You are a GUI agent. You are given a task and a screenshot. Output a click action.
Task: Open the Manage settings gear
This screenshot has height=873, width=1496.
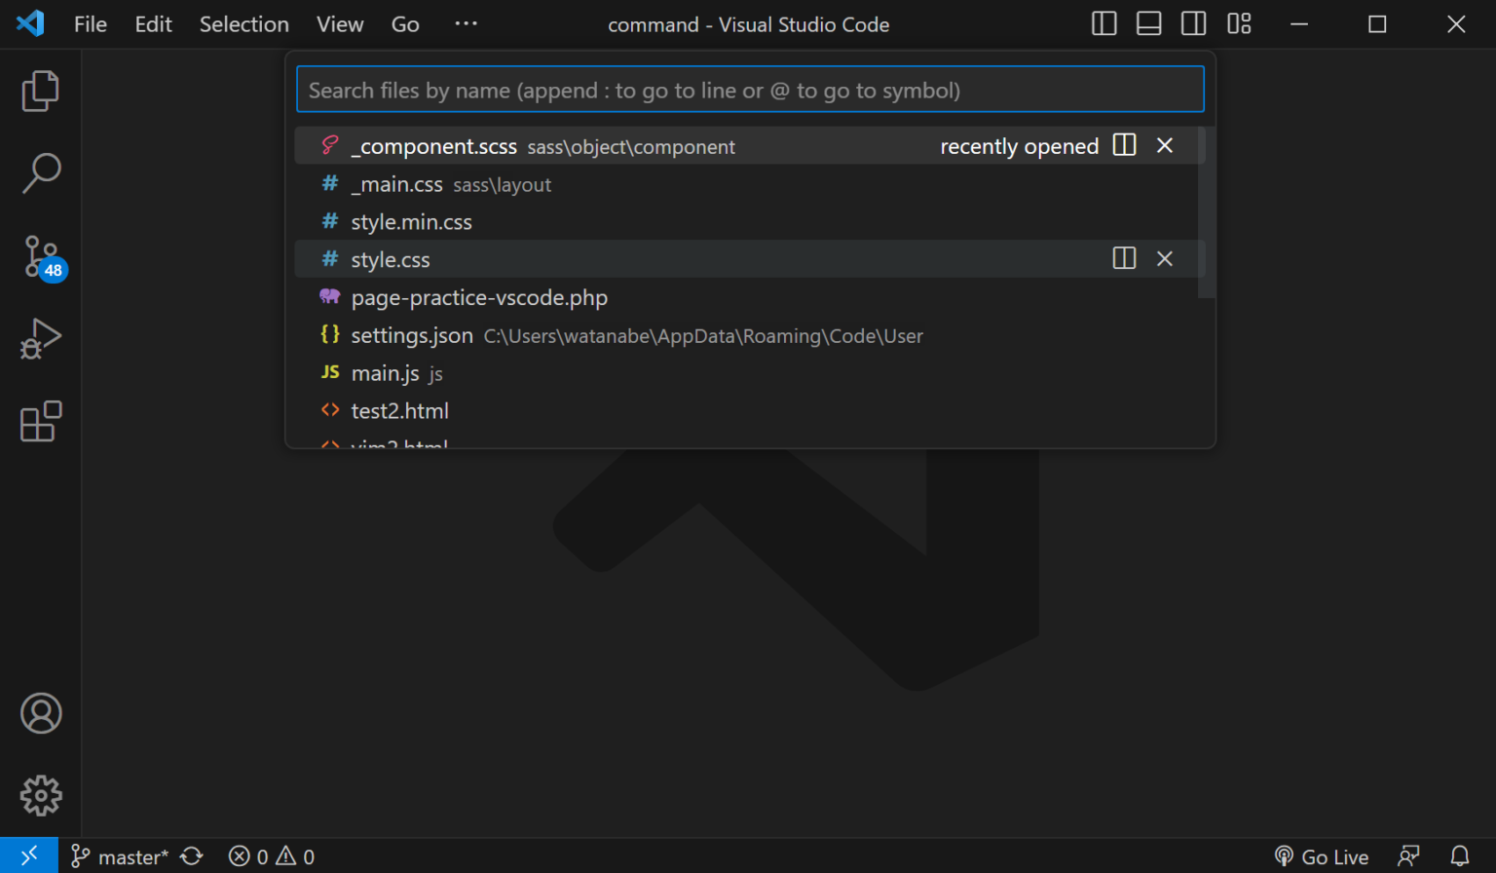click(40, 795)
